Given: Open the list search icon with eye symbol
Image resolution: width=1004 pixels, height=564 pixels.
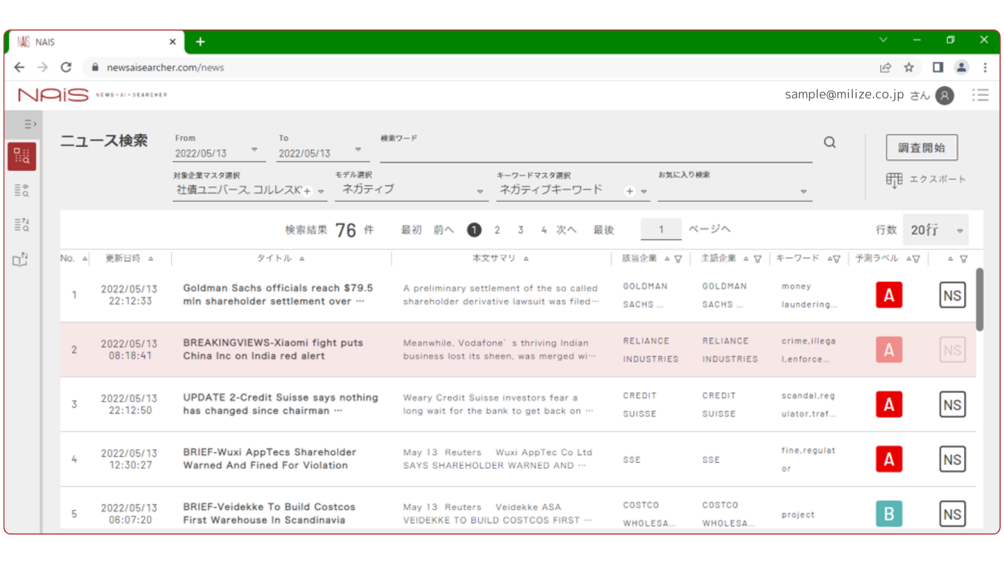Looking at the screenshot, I should [21, 191].
